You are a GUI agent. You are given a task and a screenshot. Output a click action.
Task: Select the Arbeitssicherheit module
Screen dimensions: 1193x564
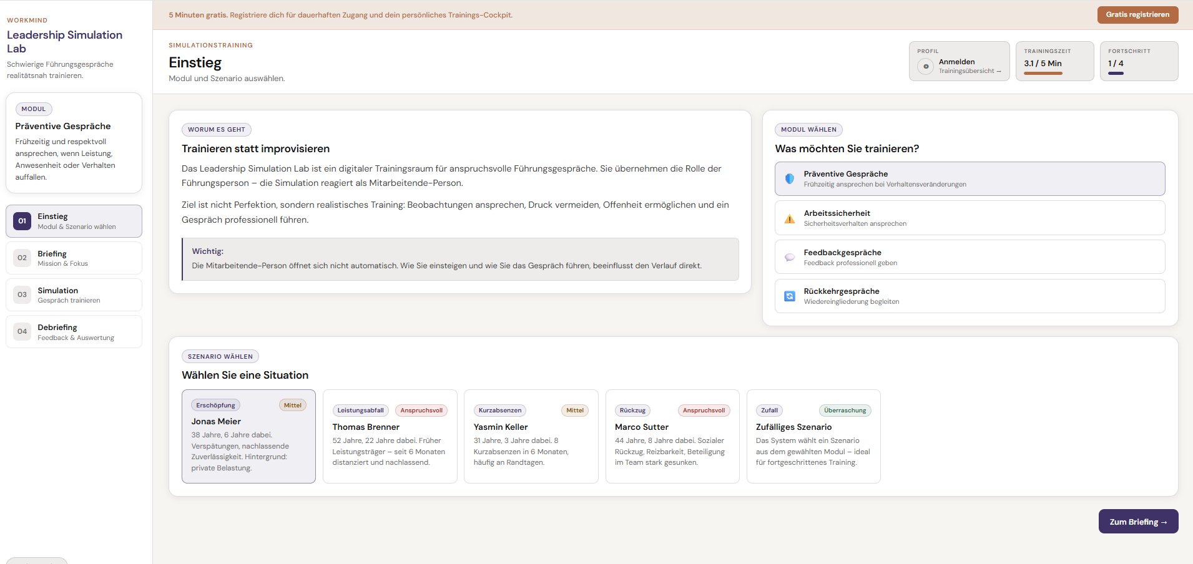tap(970, 218)
